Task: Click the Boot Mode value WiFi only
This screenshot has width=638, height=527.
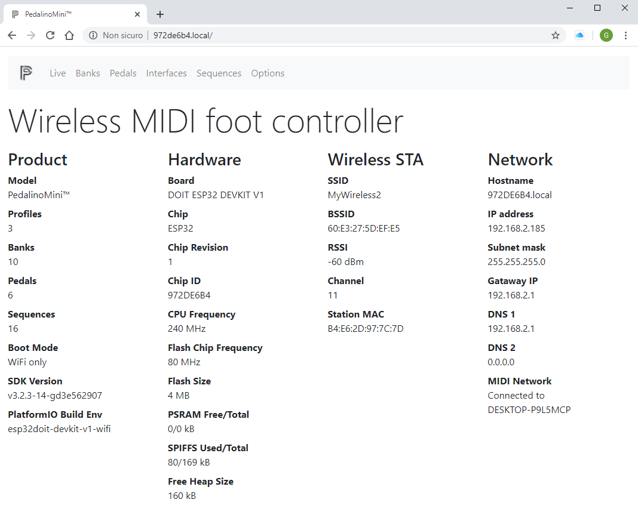Action: (x=27, y=362)
